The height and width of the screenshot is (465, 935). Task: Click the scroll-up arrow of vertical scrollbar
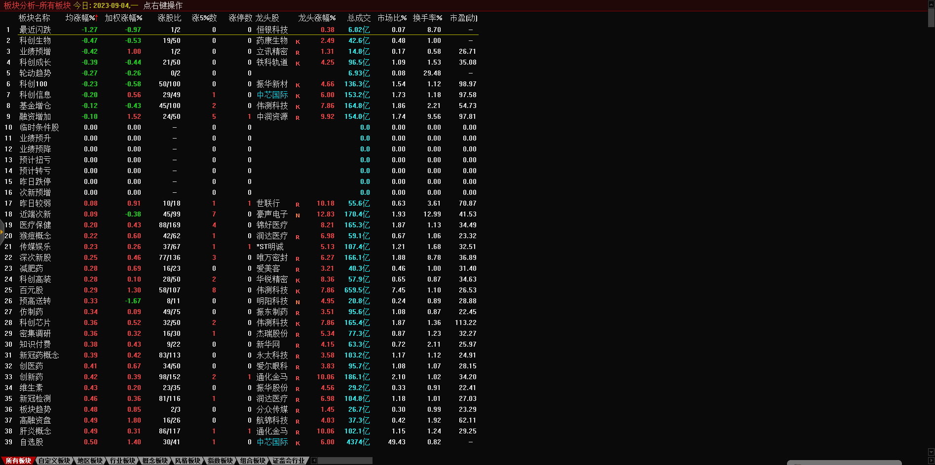931,4
